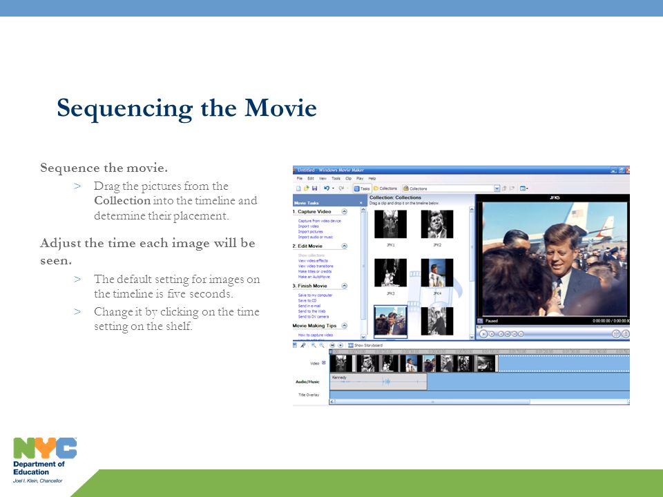Click the Import video link
Screen dimensions: 663x497
(308, 226)
